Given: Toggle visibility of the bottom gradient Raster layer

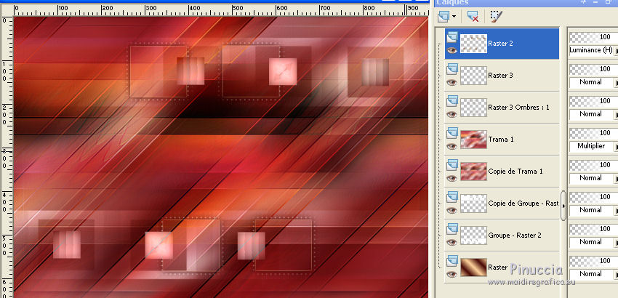Looking at the screenshot, I should [452, 274].
